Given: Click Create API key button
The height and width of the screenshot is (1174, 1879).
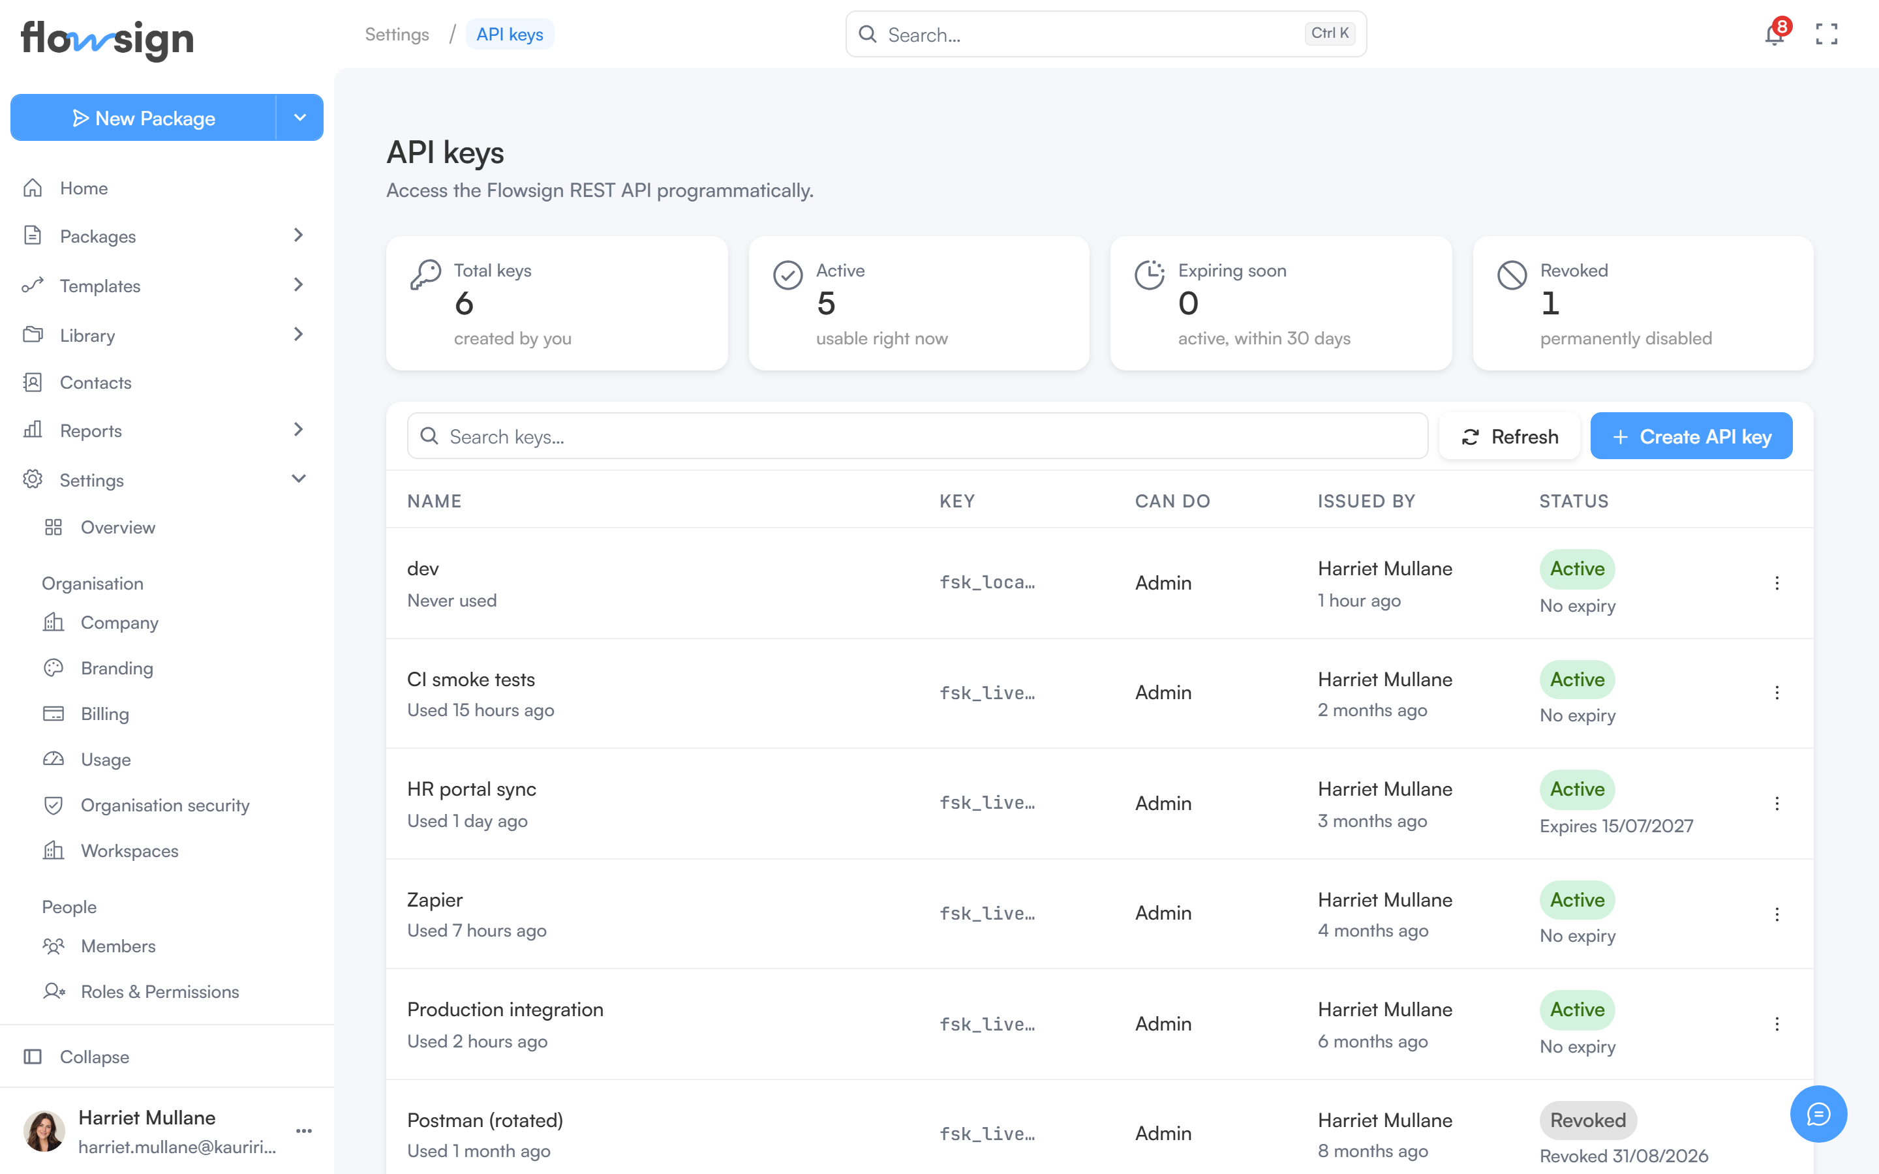Looking at the screenshot, I should pos(1691,436).
